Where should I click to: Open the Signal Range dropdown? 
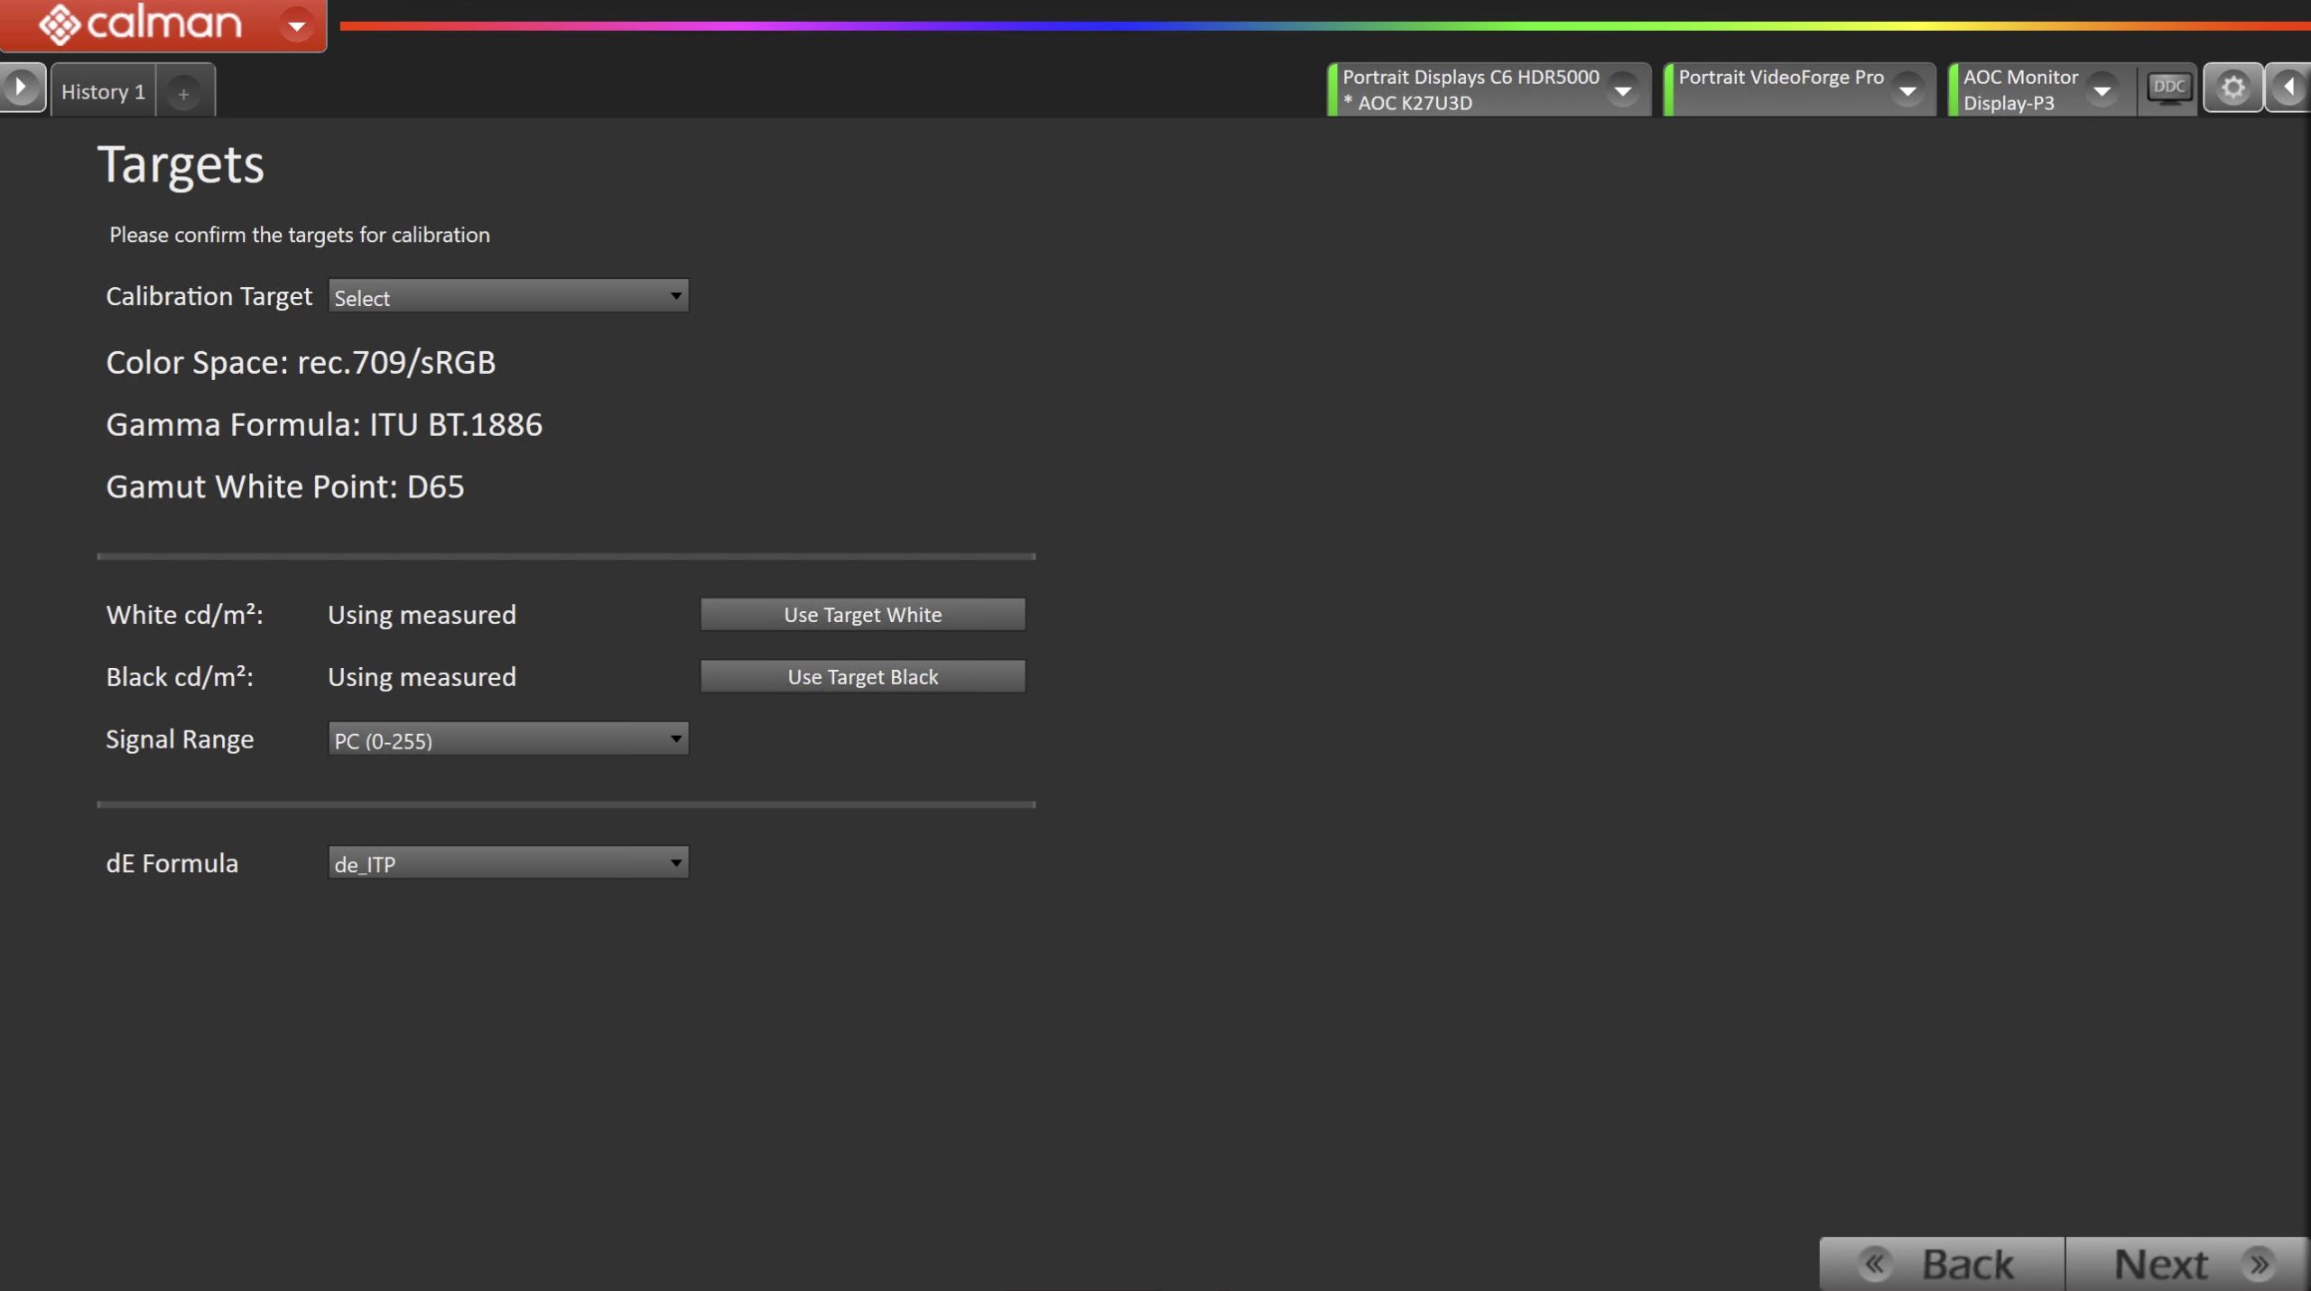coord(508,739)
